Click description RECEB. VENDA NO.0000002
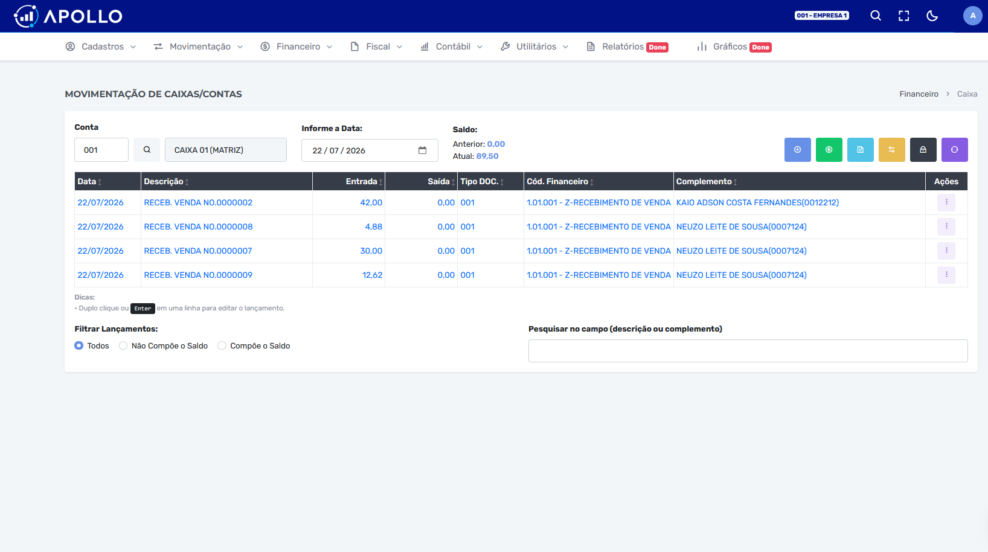Viewport: 988px width, 552px height. 198,202
